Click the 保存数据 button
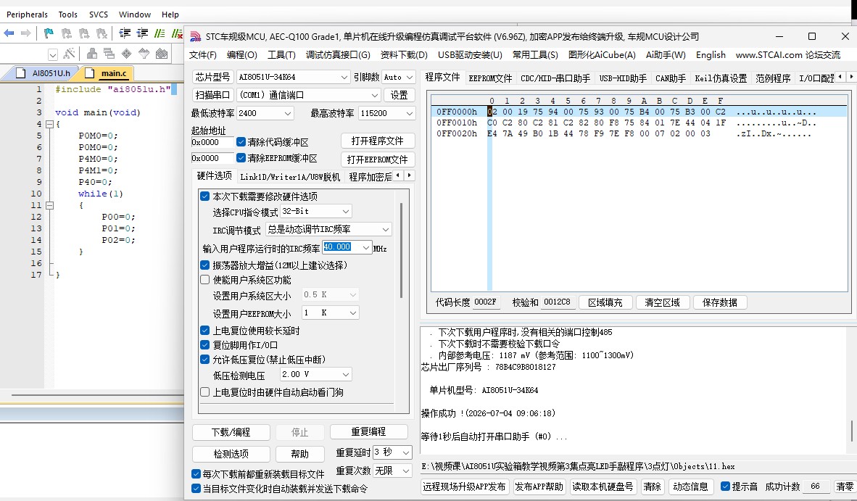 pyautogui.click(x=720, y=302)
